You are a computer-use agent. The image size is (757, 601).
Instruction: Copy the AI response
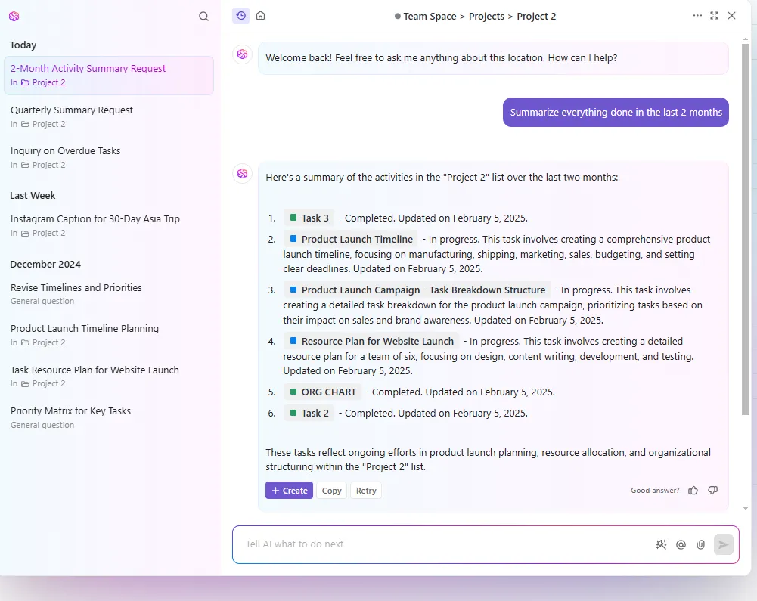coord(332,491)
